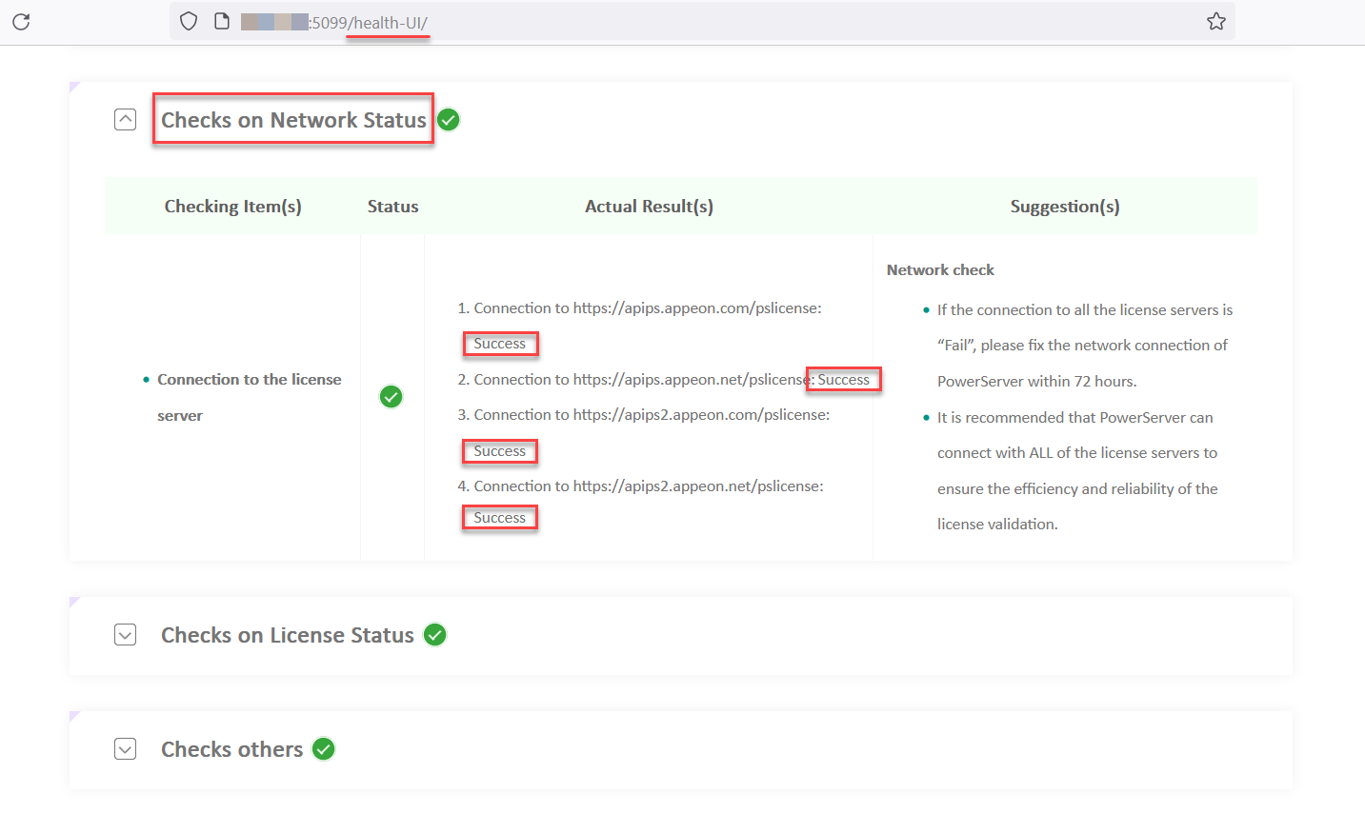Click the page info document icon
This screenshot has height=833, width=1365.
(222, 22)
